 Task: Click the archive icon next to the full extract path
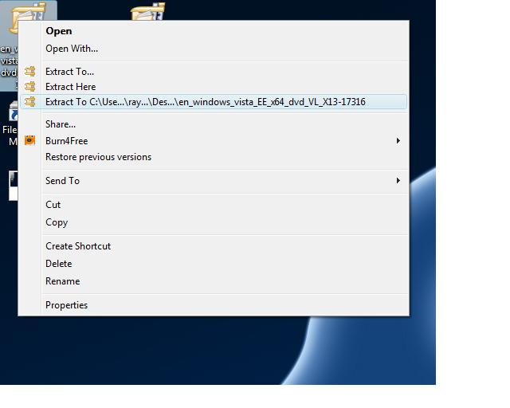pyautogui.click(x=30, y=102)
